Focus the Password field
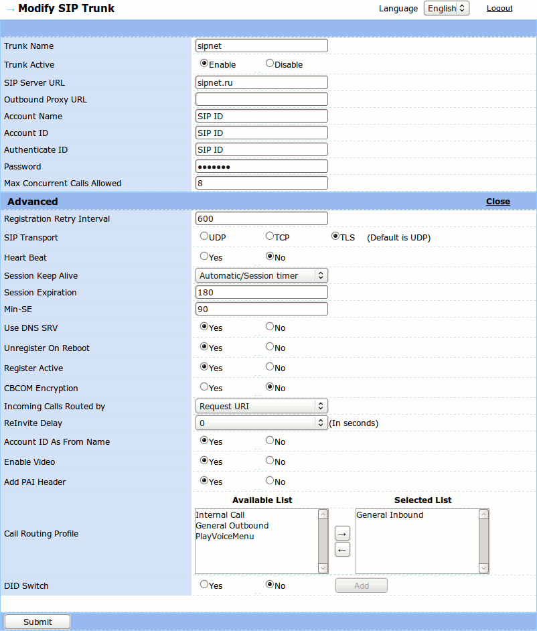Viewport: 537px width, 631px height. click(x=261, y=167)
